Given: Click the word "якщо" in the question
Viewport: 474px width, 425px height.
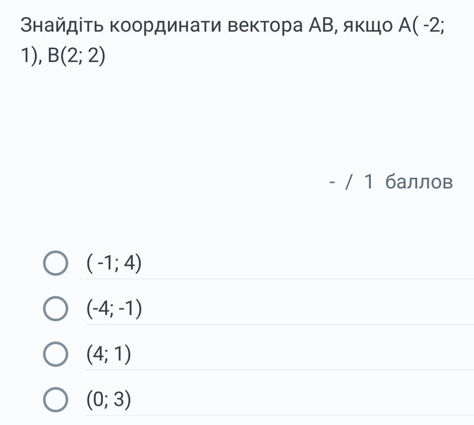Looking at the screenshot, I should click(367, 26).
